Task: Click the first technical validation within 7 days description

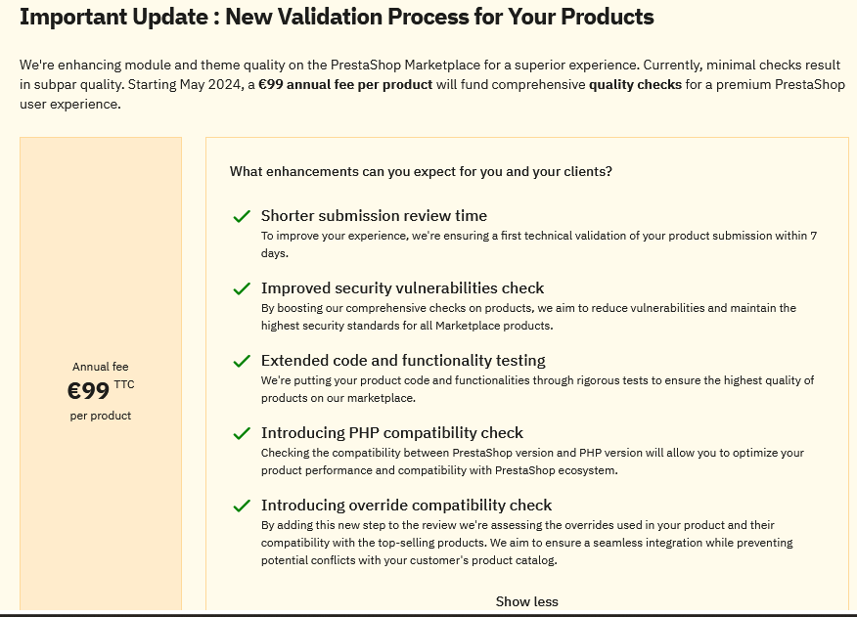Action: pyautogui.click(x=539, y=244)
